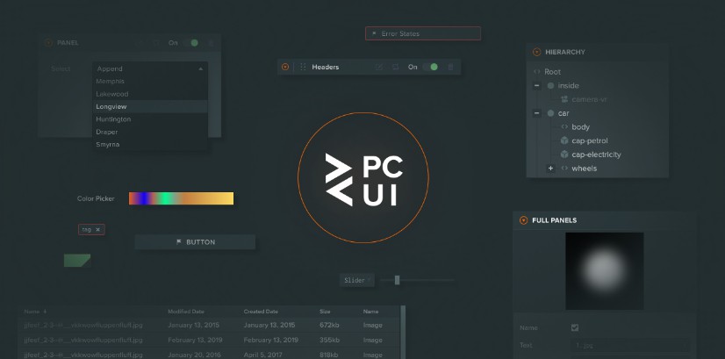The height and width of the screenshot is (359, 725).
Task: Click the Slider handle
Action: (x=398, y=280)
